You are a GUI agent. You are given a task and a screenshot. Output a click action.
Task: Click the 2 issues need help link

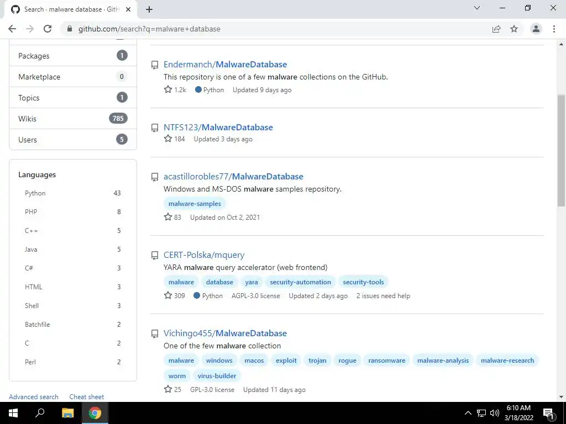[384, 296]
